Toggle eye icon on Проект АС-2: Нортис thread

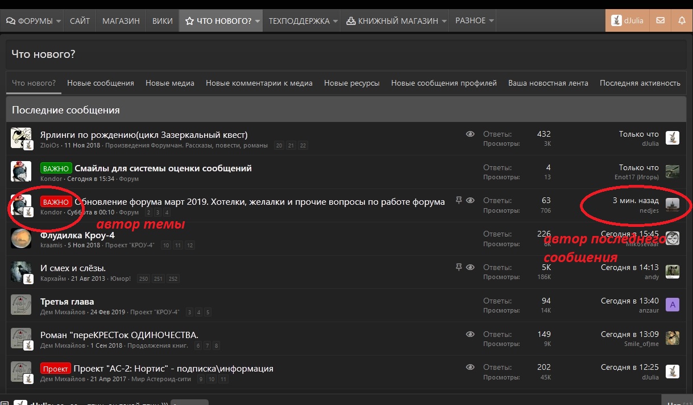(470, 368)
